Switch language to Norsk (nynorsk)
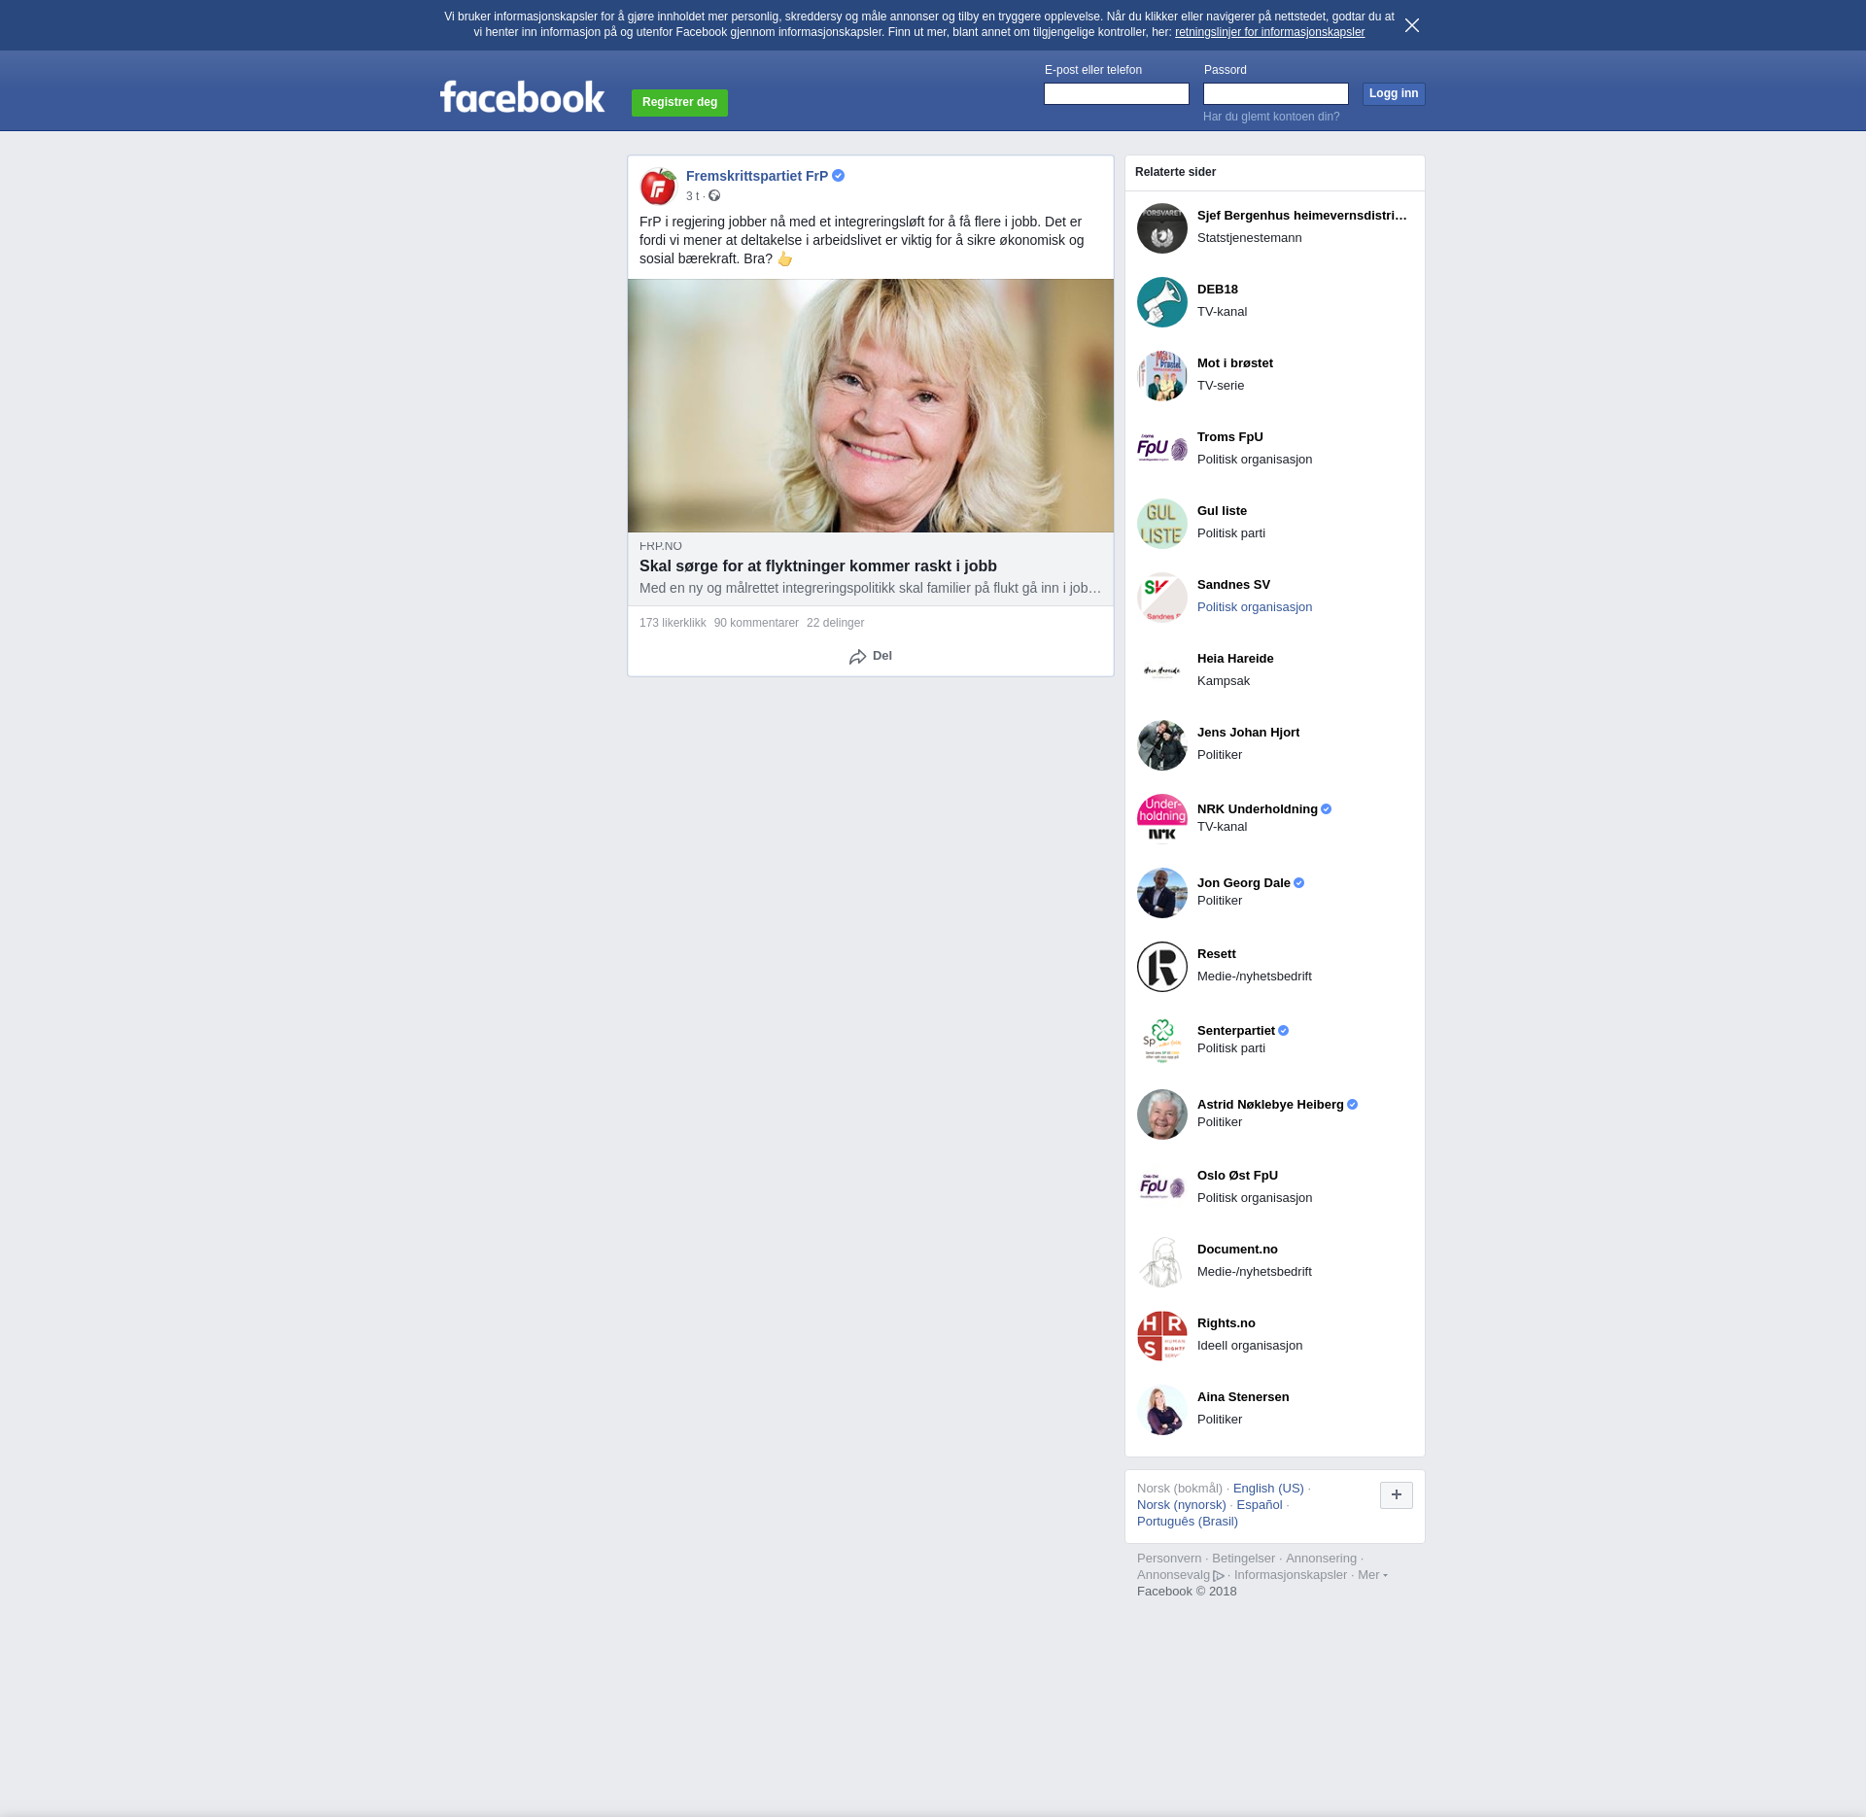1866x1817 pixels. (x=1182, y=1505)
